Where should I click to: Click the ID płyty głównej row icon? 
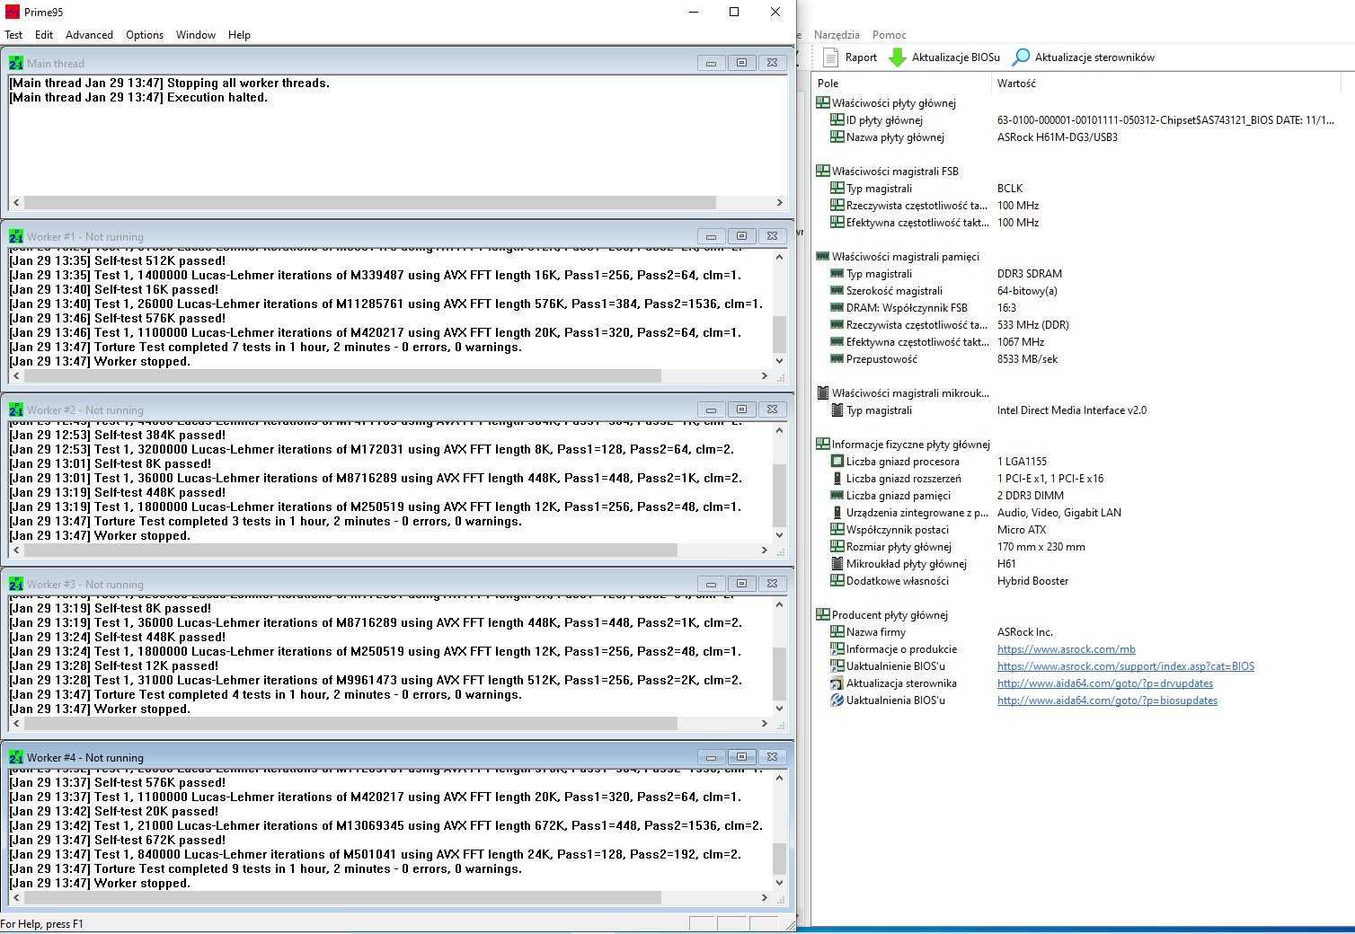click(837, 120)
